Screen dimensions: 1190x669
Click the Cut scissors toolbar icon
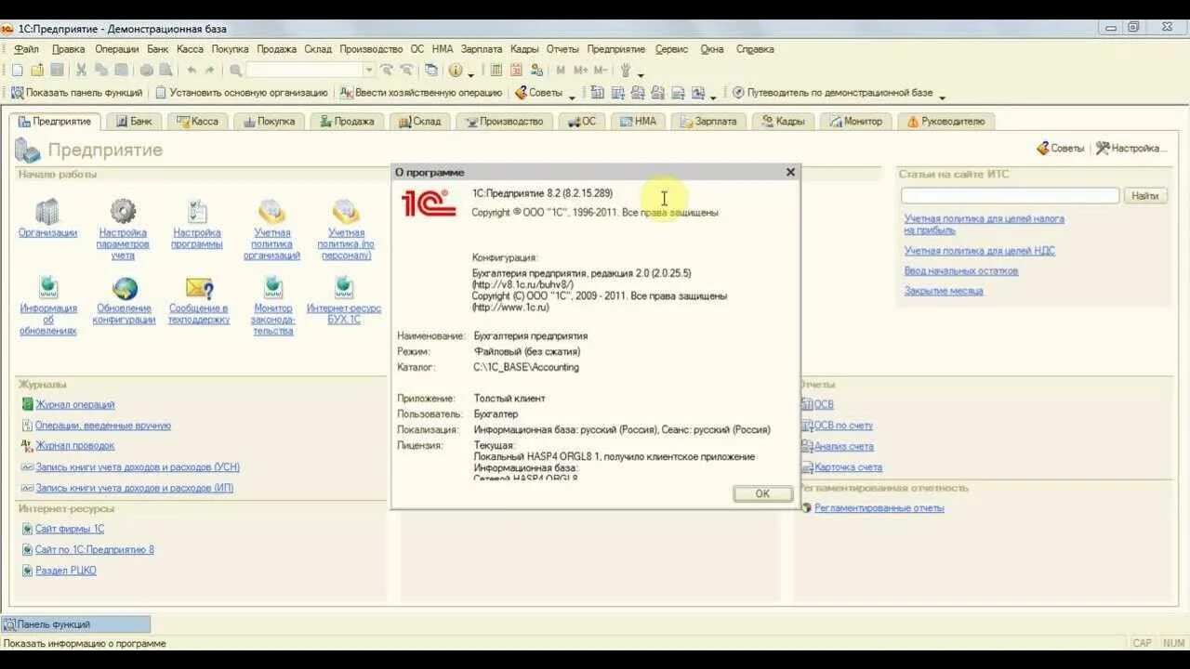(x=81, y=71)
